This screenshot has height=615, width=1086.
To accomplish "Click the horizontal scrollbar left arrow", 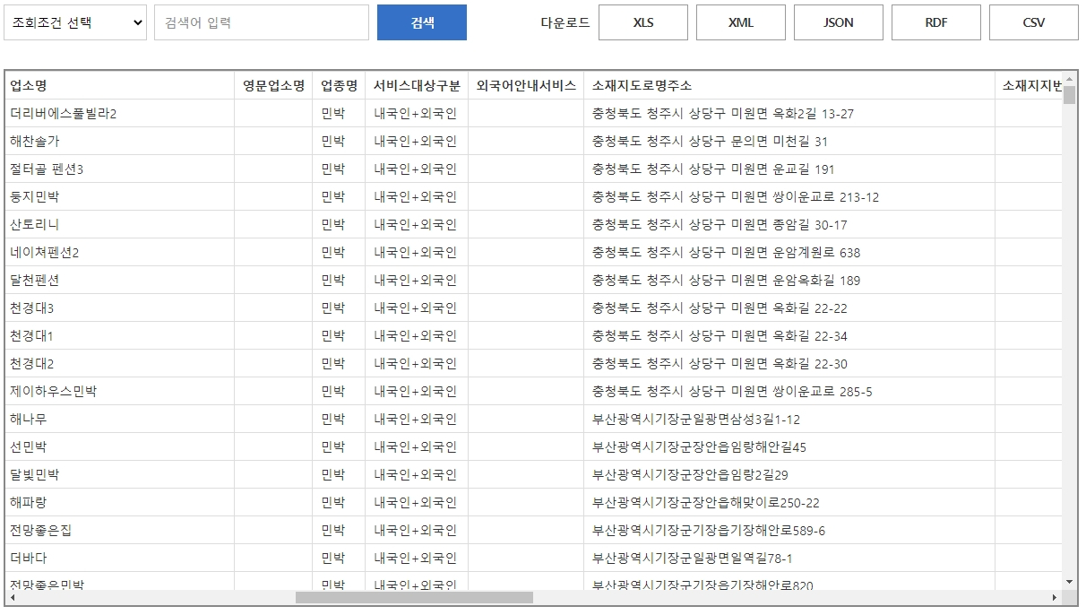I will point(11,597).
